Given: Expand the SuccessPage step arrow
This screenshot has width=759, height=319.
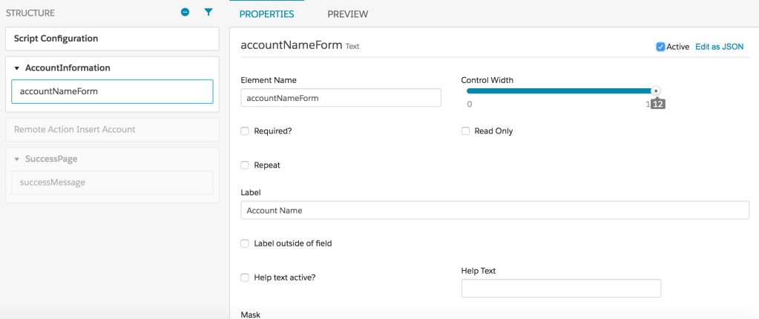Looking at the screenshot, I should [16, 159].
